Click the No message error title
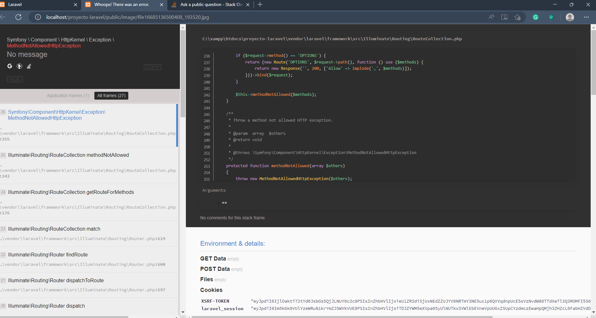596x318 pixels. click(27, 54)
